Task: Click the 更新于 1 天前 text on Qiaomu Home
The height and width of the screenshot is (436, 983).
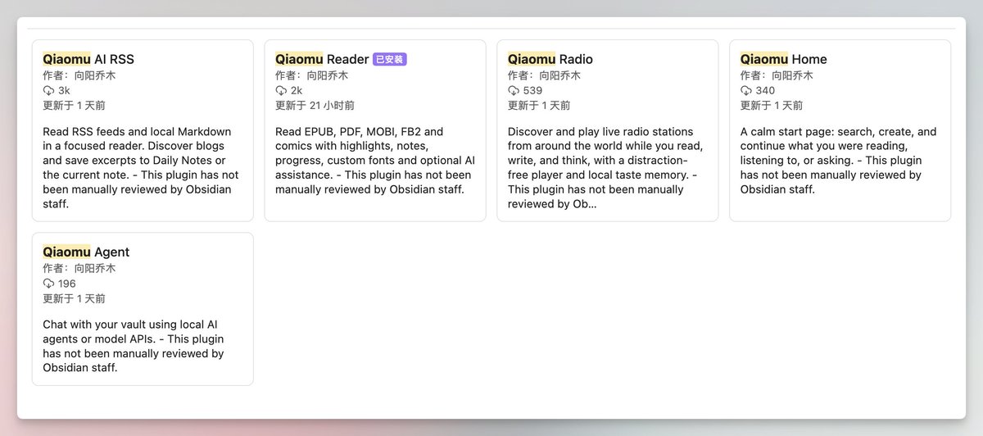Action: click(x=772, y=105)
